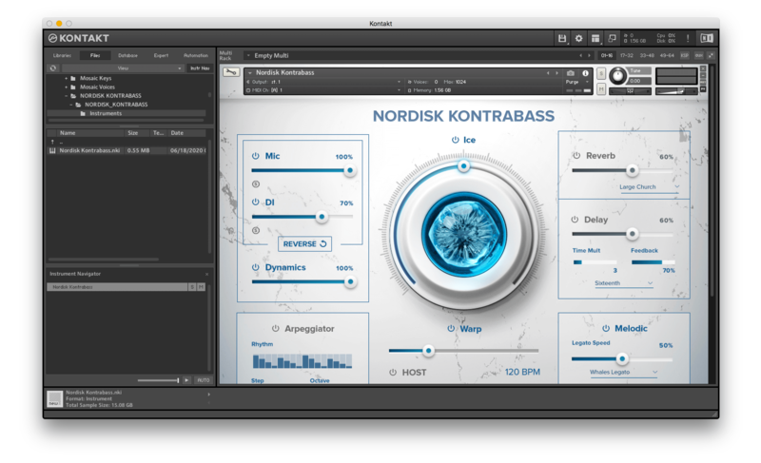
Task: Click the instrument info icon
Action: pos(585,73)
